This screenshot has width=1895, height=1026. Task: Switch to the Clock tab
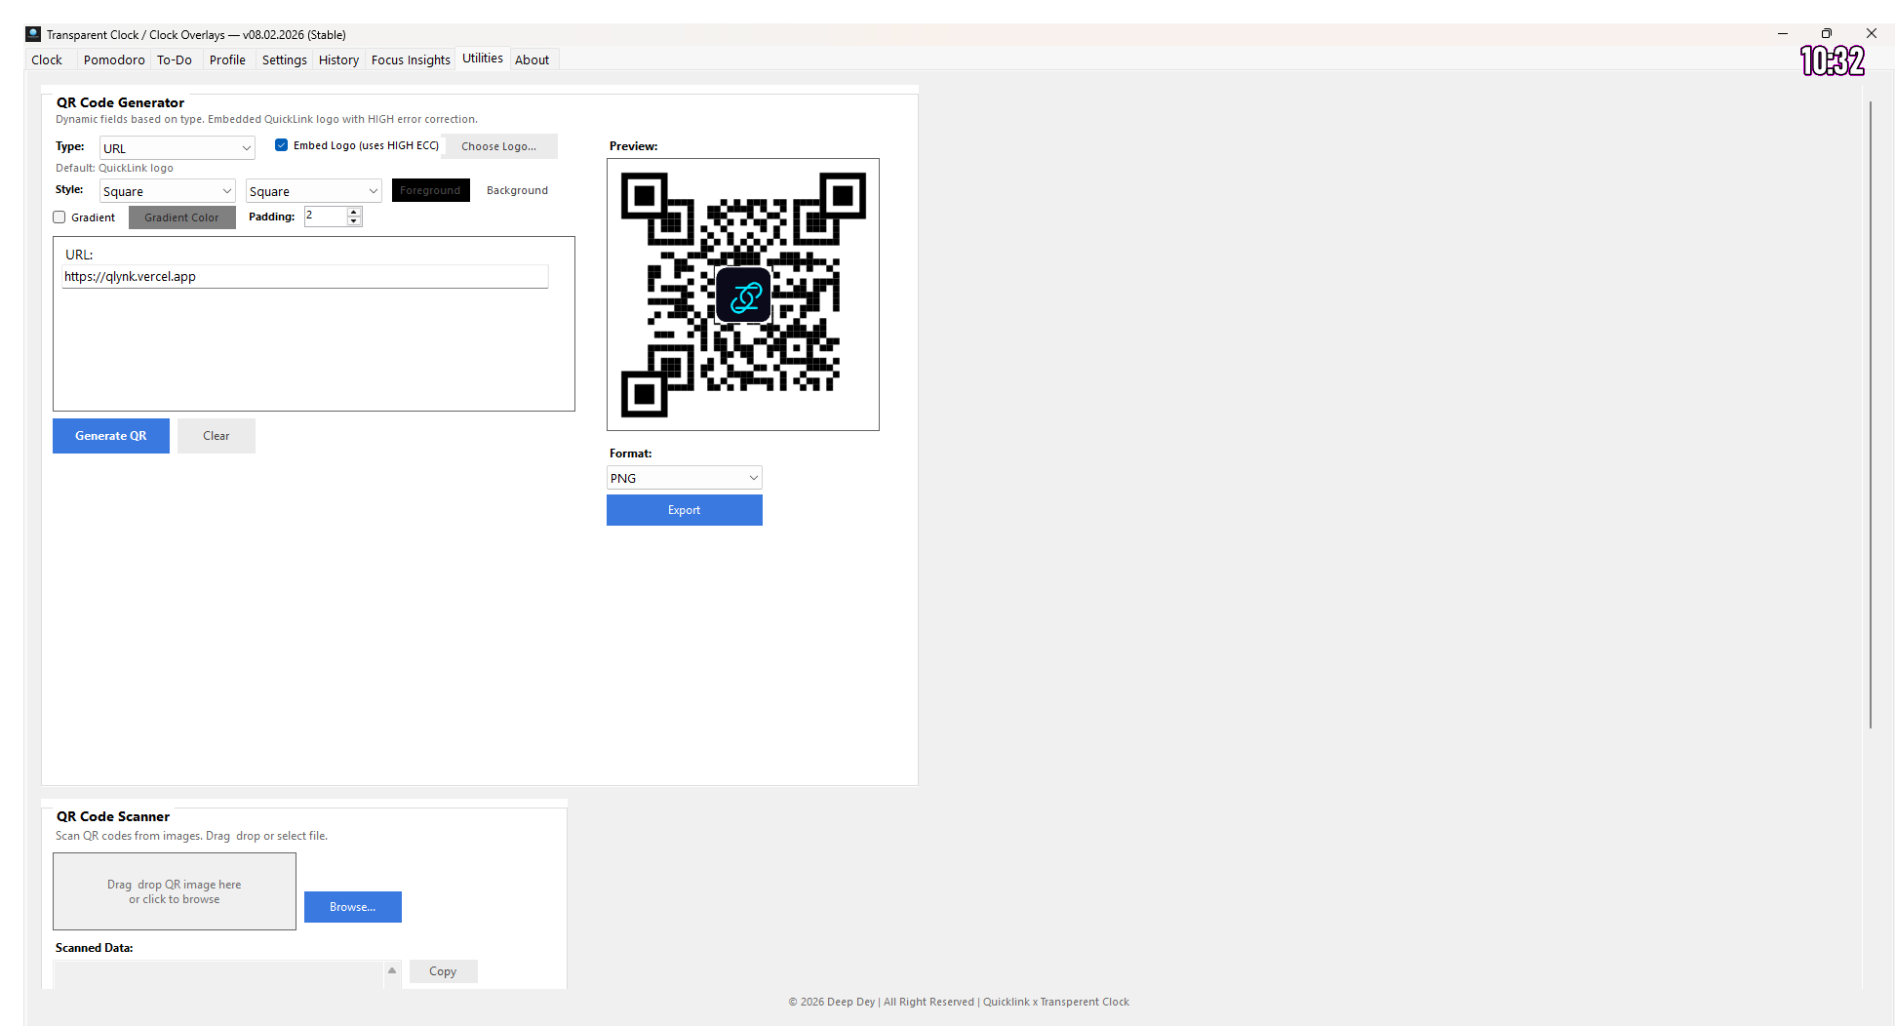47,59
